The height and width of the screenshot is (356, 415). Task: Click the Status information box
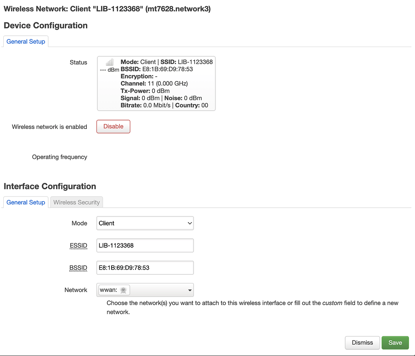156,83
